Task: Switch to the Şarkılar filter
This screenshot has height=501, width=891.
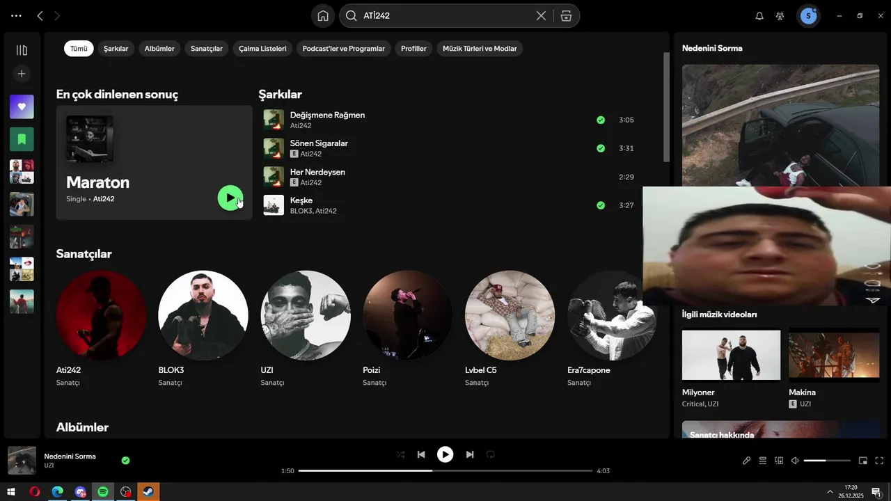Action: tap(116, 49)
